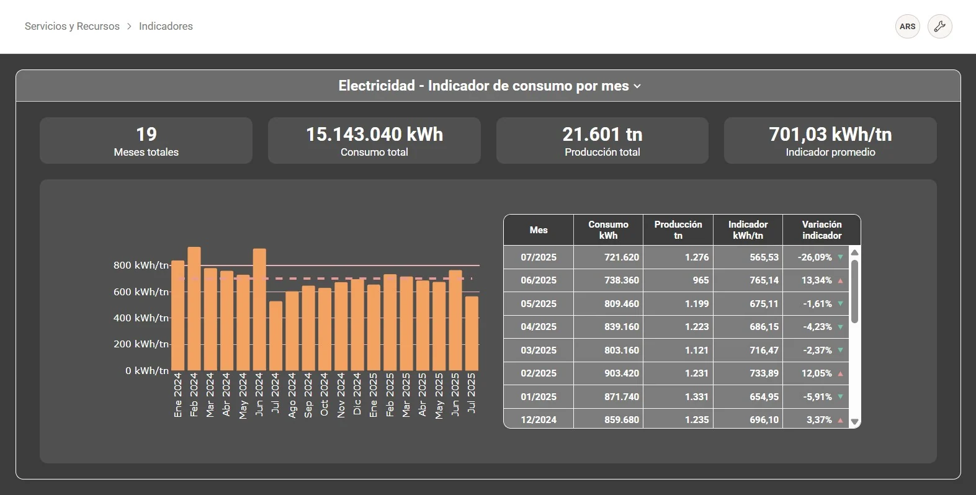Click the Jul 2025 bar in chart
The image size is (976, 495).
(x=472, y=334)
